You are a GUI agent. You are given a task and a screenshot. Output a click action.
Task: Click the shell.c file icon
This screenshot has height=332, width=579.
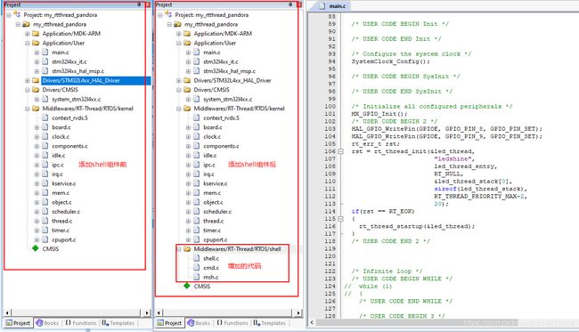tap(197, 258)
